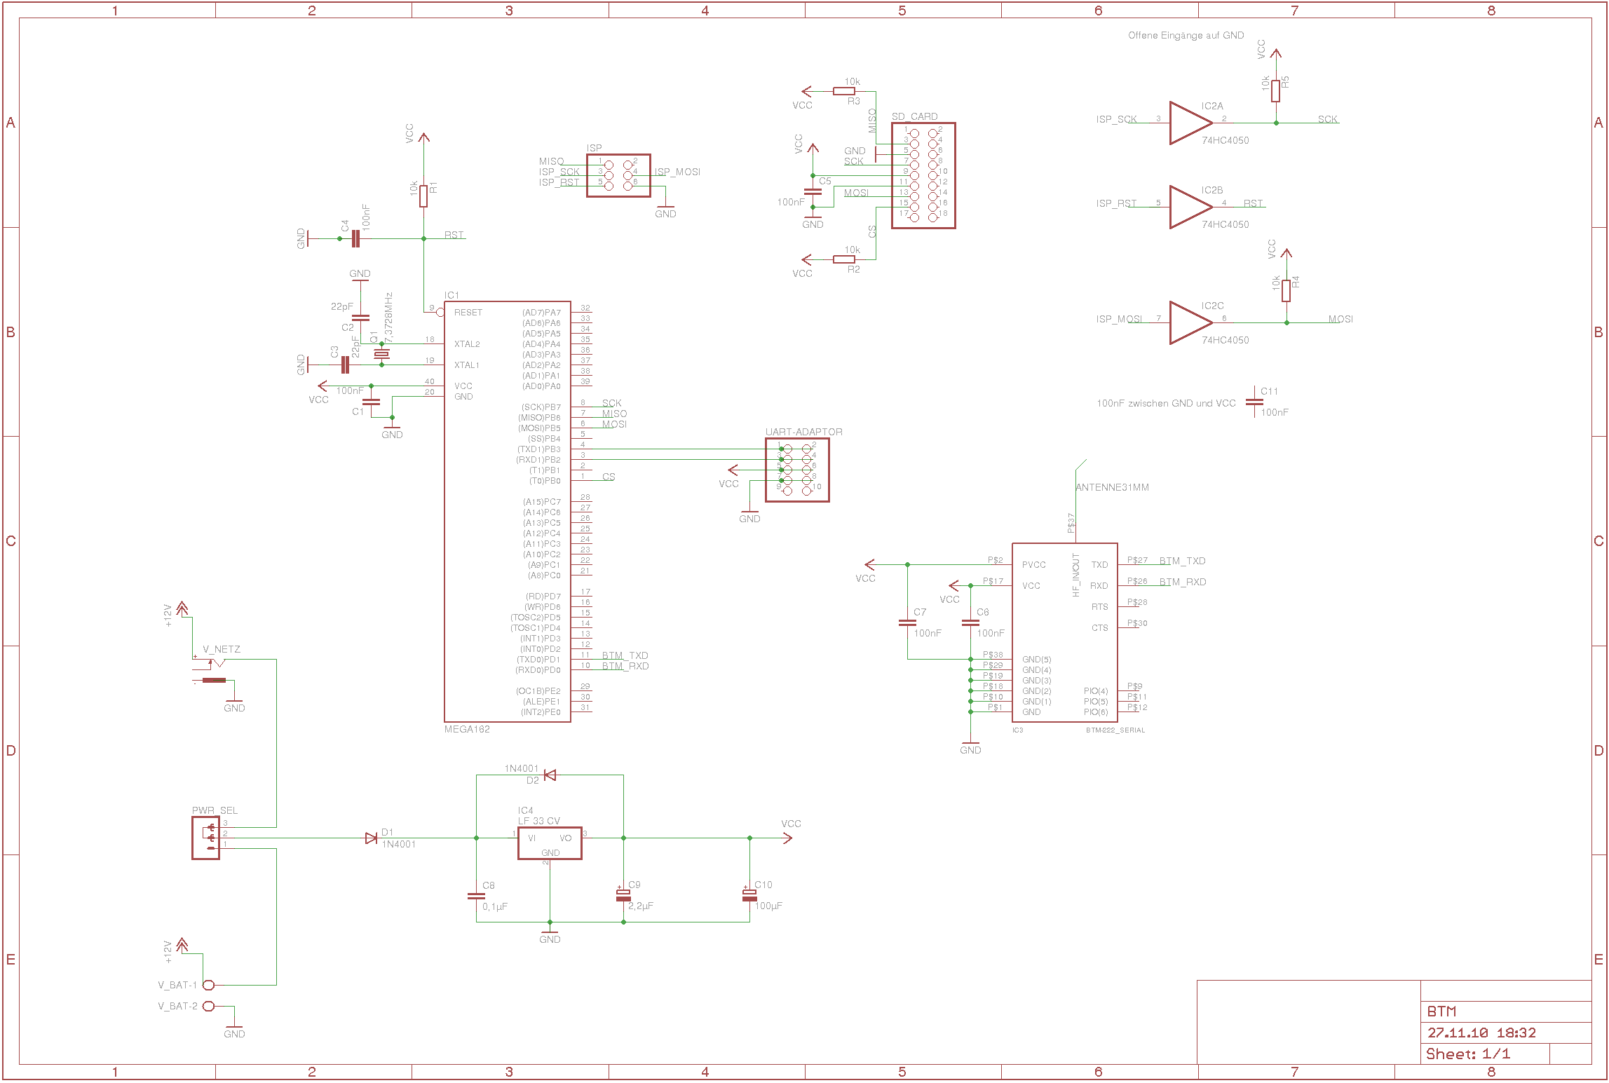The width and height of the screenshot is (1609, 1083).
Task: Select diode D2 1N4001 symbol
Action: coord(550,775)
